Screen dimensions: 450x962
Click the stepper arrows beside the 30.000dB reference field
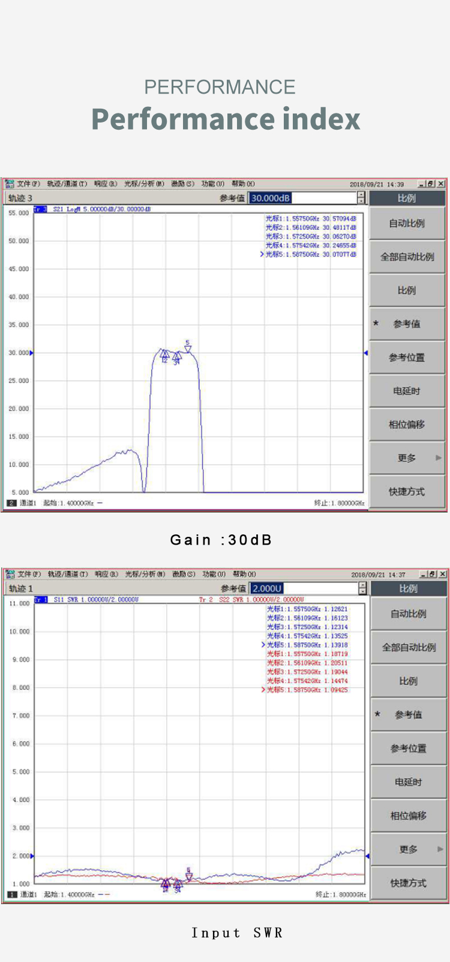click(x=361, y=198)
